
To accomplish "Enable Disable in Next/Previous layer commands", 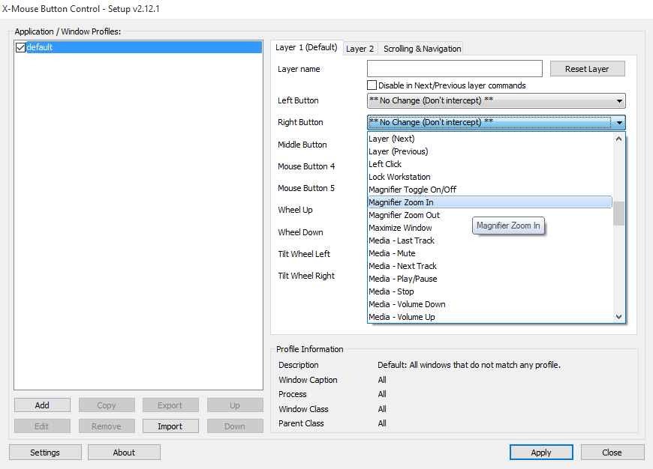I will point(372,85).
